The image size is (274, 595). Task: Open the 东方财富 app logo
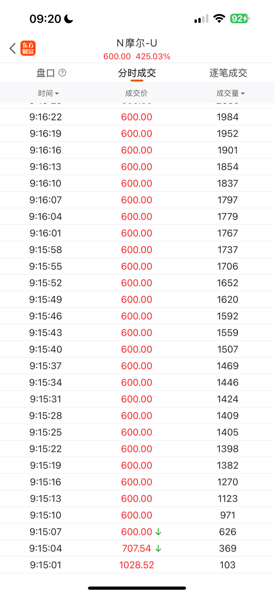(x=28, y=48)
